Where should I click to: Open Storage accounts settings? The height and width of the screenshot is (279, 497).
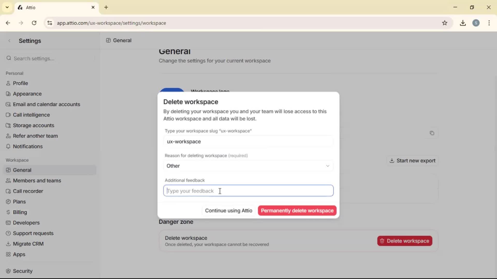click(x=33, y=125)
